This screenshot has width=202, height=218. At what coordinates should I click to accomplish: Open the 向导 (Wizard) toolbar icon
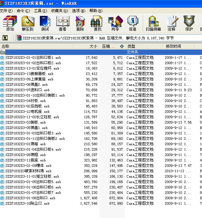click(x=115, y=21)
